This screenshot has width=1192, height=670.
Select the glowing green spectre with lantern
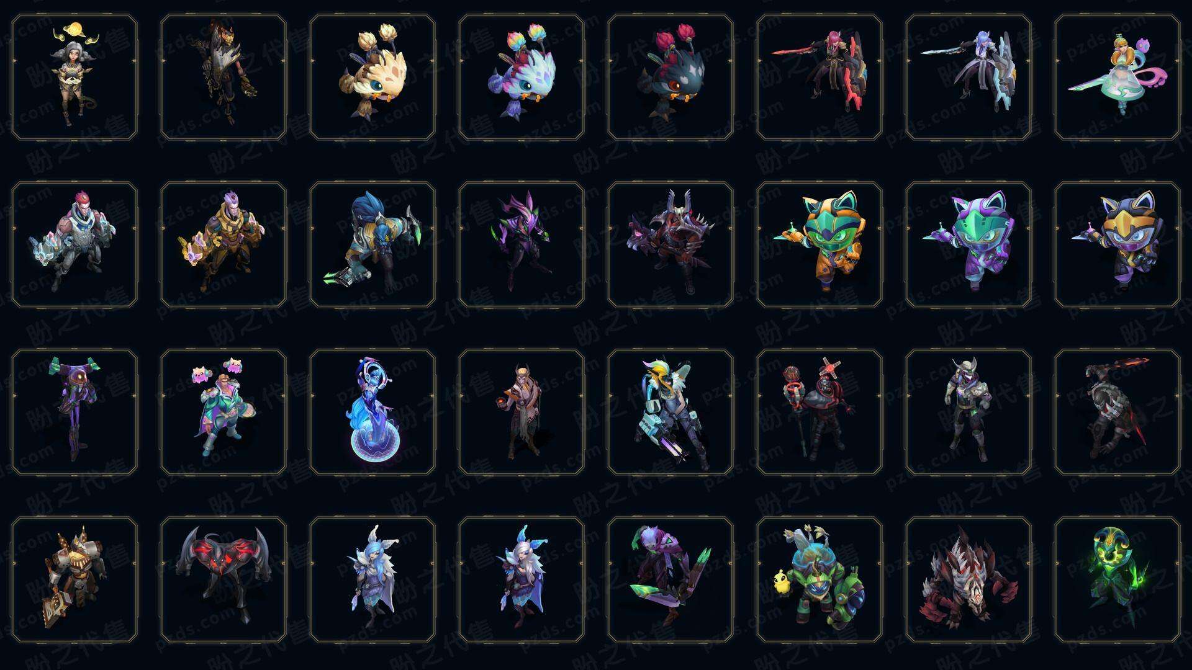pyautogui.click(x=1117, y=579)
